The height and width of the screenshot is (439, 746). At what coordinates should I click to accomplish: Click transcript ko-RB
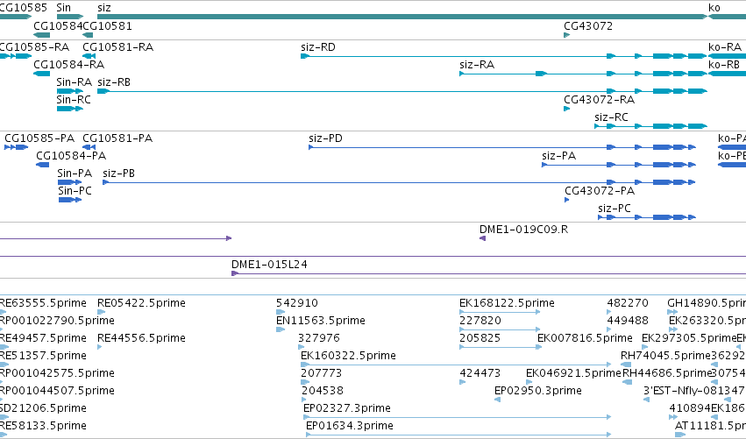[724, 65]
